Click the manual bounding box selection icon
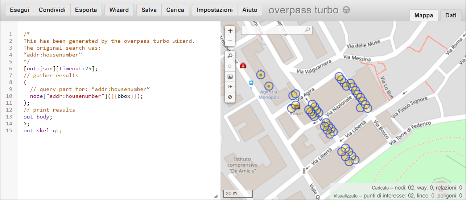 point(230,77)
